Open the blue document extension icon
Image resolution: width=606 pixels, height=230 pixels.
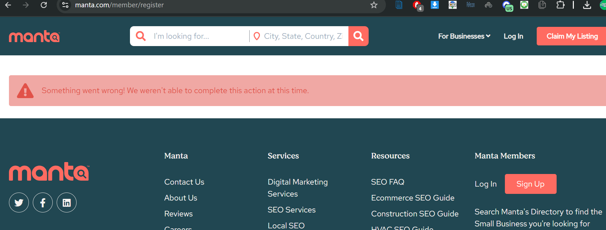(399, 5)
